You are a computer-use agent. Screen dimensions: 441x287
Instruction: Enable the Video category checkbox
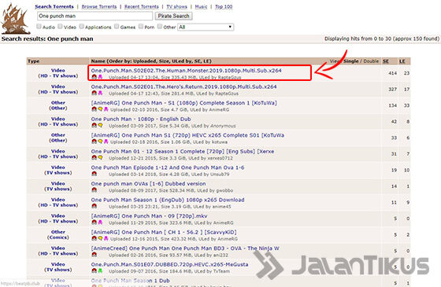coord(60,27)
